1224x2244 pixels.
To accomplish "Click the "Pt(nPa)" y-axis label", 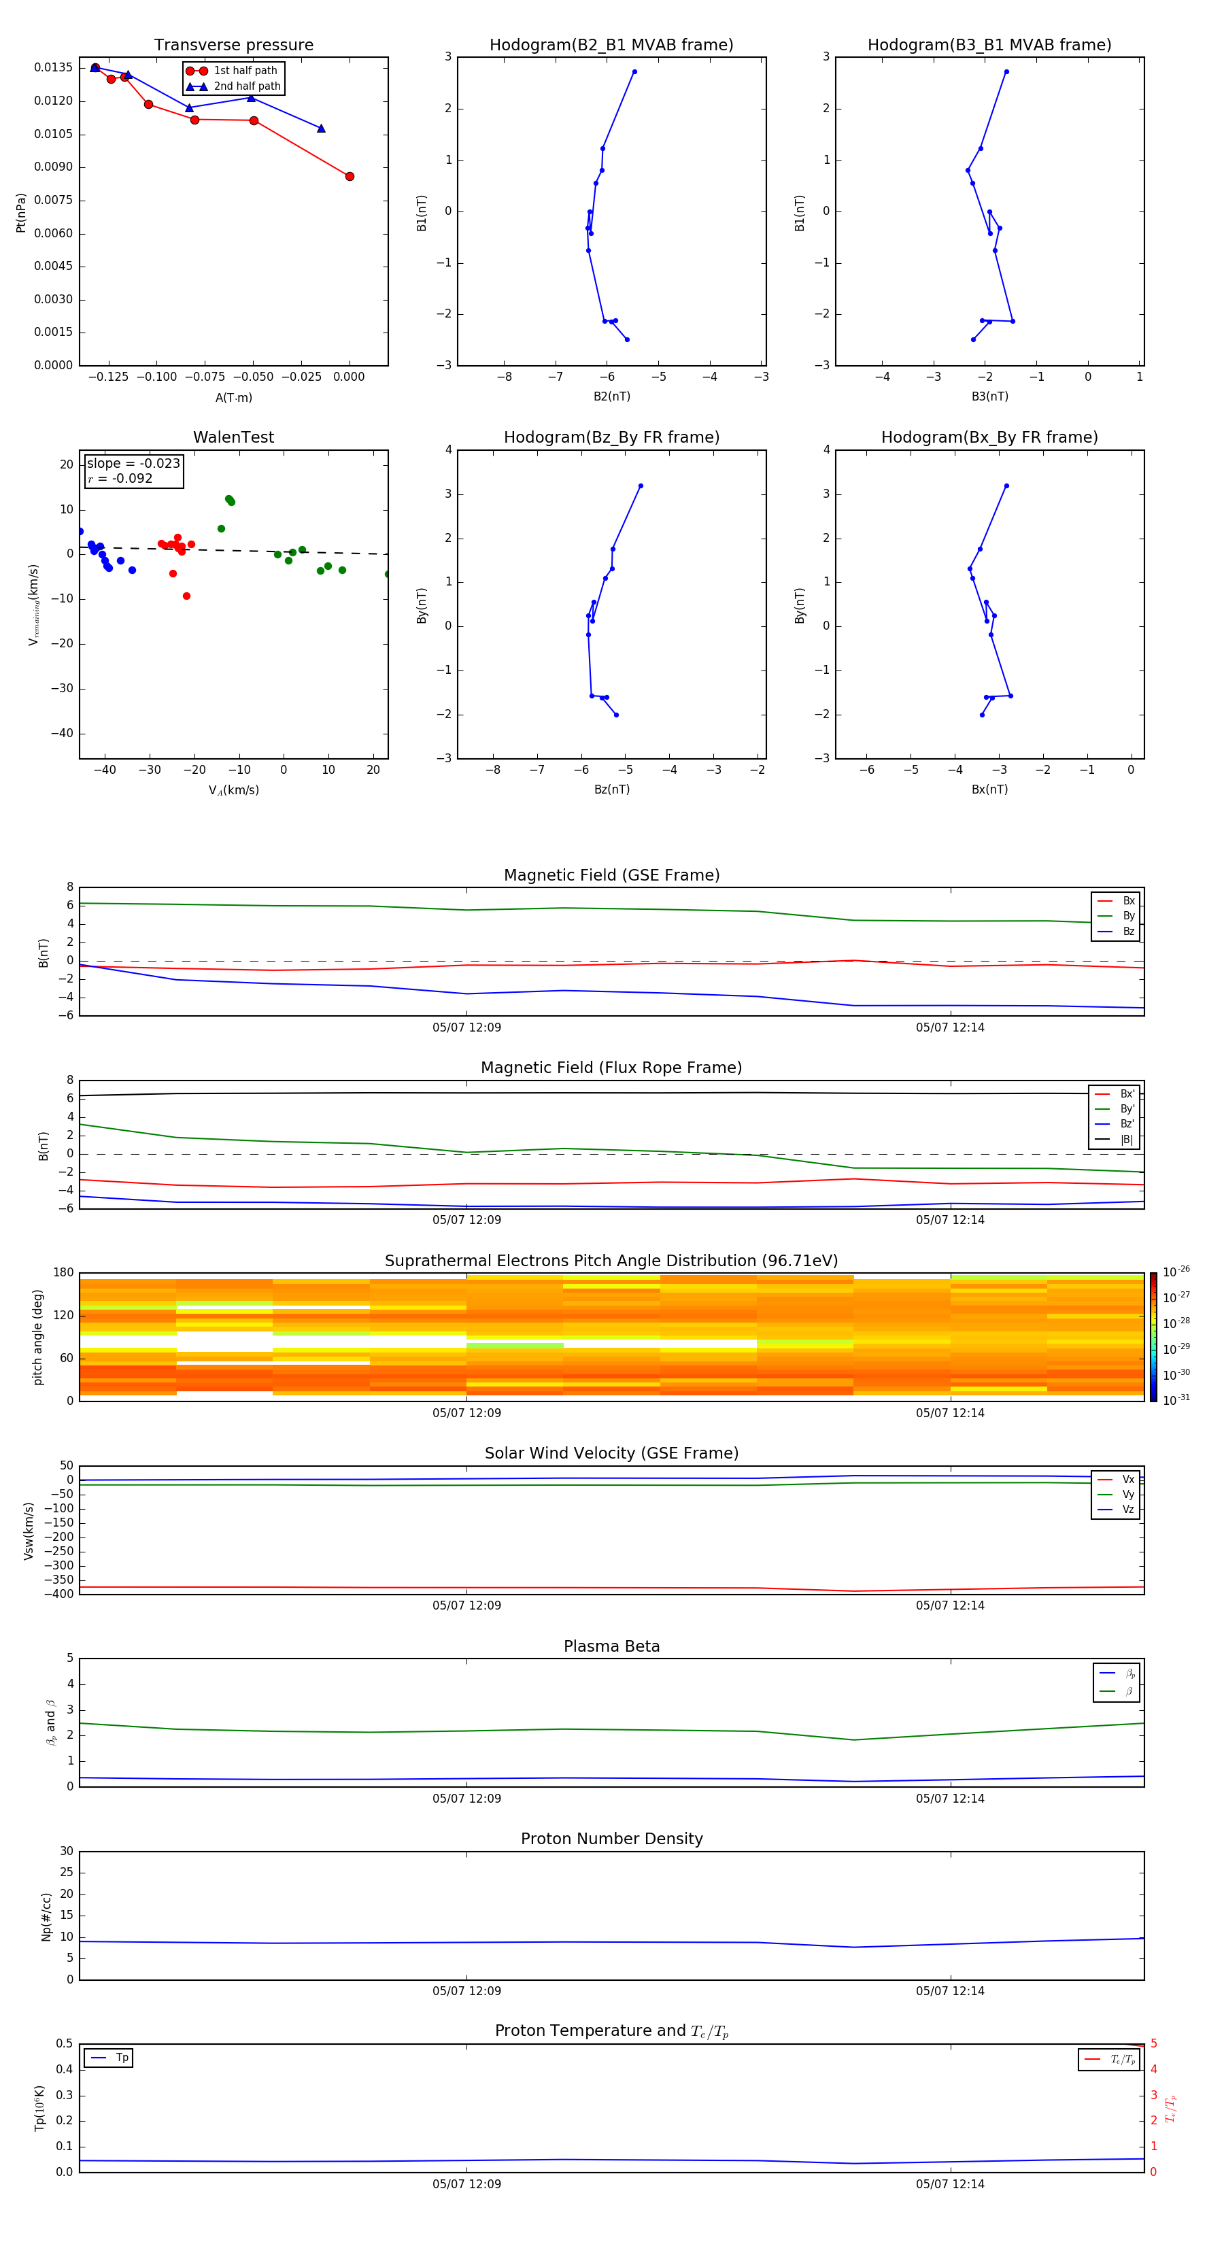I will (21, 211).
